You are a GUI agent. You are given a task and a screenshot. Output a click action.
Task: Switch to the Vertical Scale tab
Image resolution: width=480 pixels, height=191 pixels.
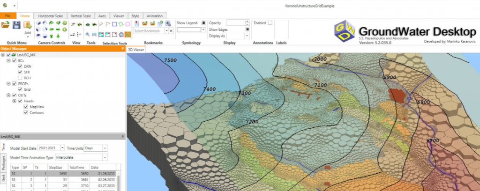pyautogui.click(x=81, y=15)
